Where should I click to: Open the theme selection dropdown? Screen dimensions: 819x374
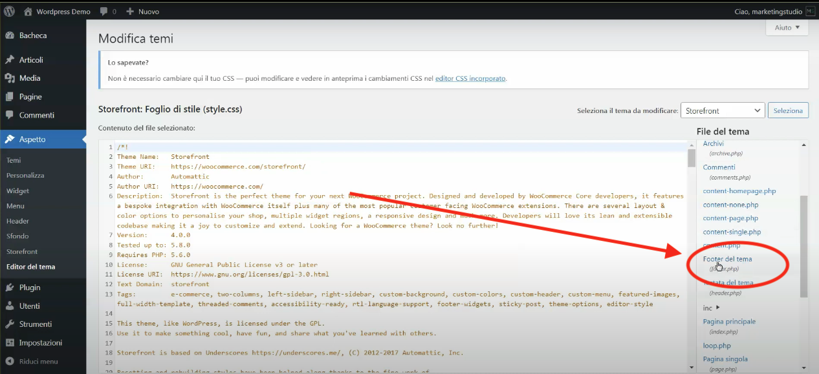pyautogui.click(x=722, y=110)
